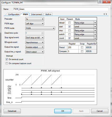The height and width of the screenshot is (117, 112).
Task: Open the Interconnect tab
Action: point(37,14)
